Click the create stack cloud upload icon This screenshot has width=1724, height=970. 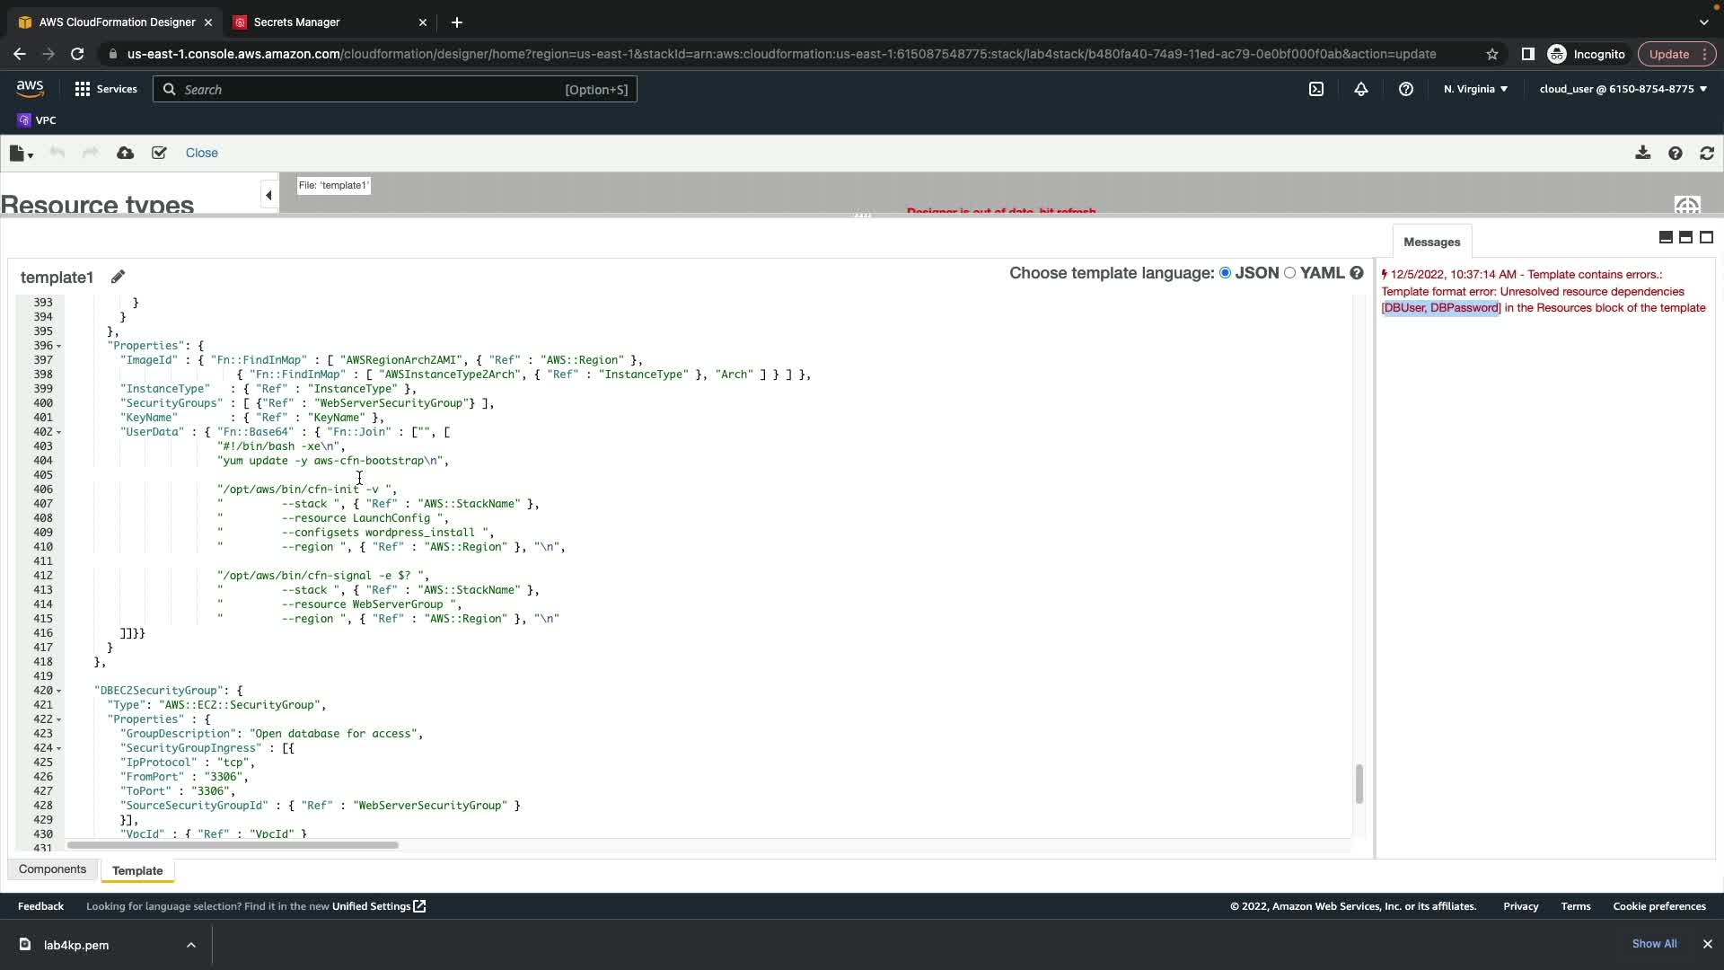coord(125,153)
